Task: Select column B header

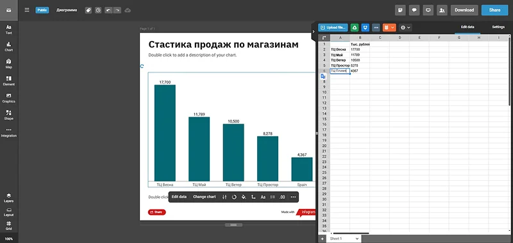Action: click(360, 38)
